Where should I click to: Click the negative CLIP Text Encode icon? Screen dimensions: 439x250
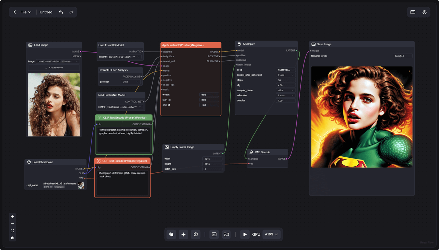99,161
